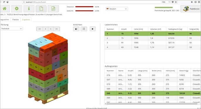The height and width of the screenshot is (109, 201).
Task: Open the Färbung Packstück dropdown
Action: point(12,29)
